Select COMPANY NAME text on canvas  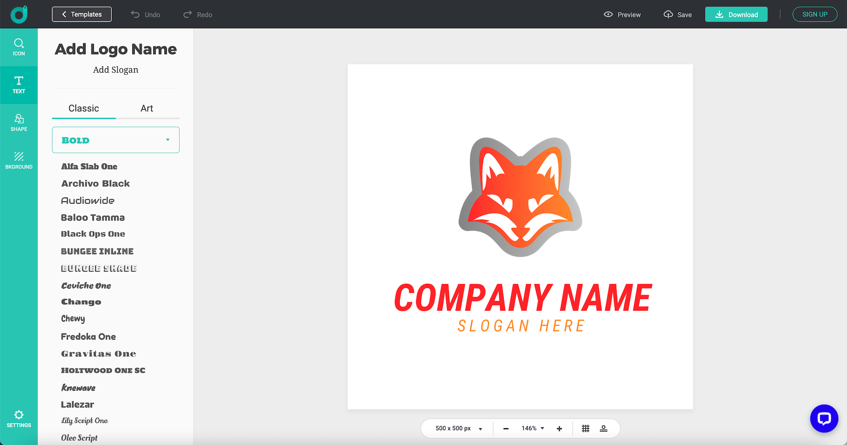pos(523,298)
